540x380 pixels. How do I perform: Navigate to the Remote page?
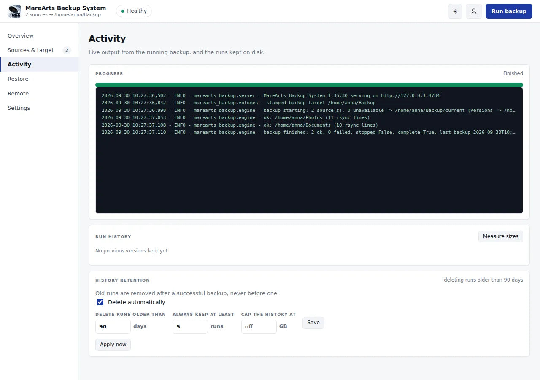(39, 94)
